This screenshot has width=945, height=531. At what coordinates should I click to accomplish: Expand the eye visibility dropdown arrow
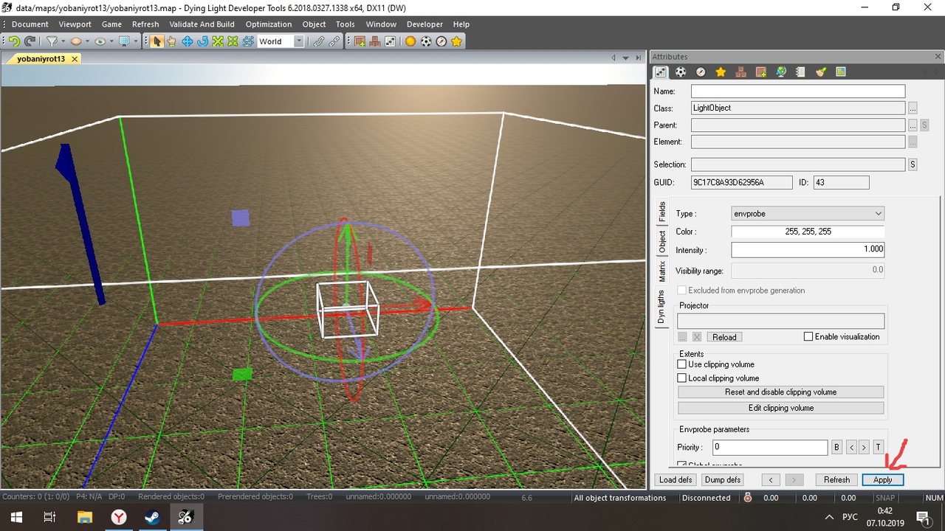(x=111, y=41)
